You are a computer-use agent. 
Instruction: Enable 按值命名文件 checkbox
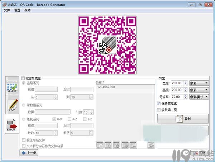click(x=24, y=140)
